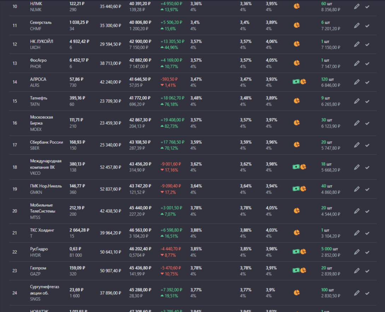Click the checkmark in Татнефть row

(367, 101)
